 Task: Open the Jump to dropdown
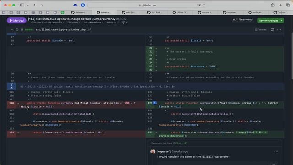[112, 22]
